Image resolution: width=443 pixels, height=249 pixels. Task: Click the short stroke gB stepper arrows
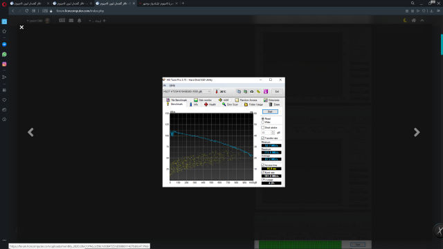(273, 132)
